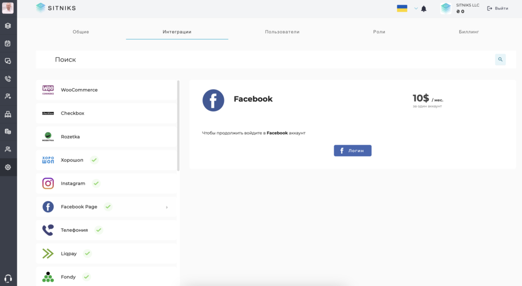The height and width of the screenshot is (286, 522).
Task: Select the Liqpay text label
Action: [x=68, y=254]
